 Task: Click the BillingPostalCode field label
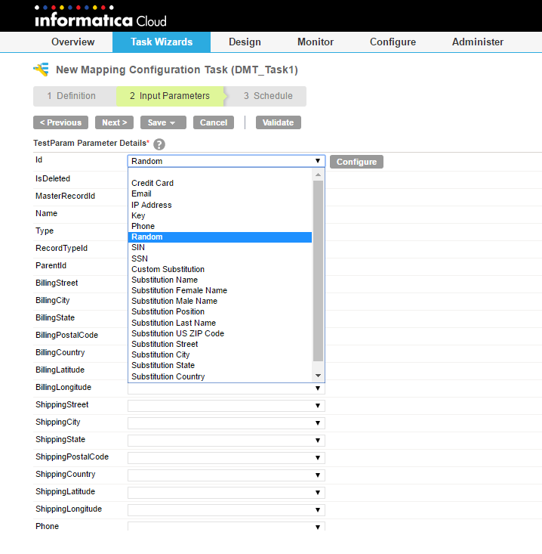coord(66,335)
